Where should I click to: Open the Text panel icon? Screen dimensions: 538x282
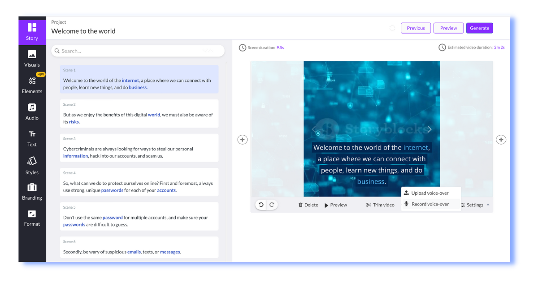click(32, 138)
